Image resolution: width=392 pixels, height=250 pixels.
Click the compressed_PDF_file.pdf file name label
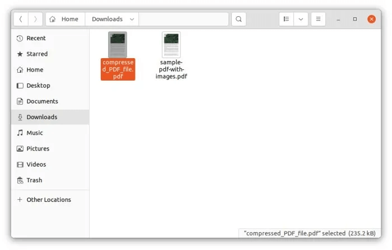(118, 69)
